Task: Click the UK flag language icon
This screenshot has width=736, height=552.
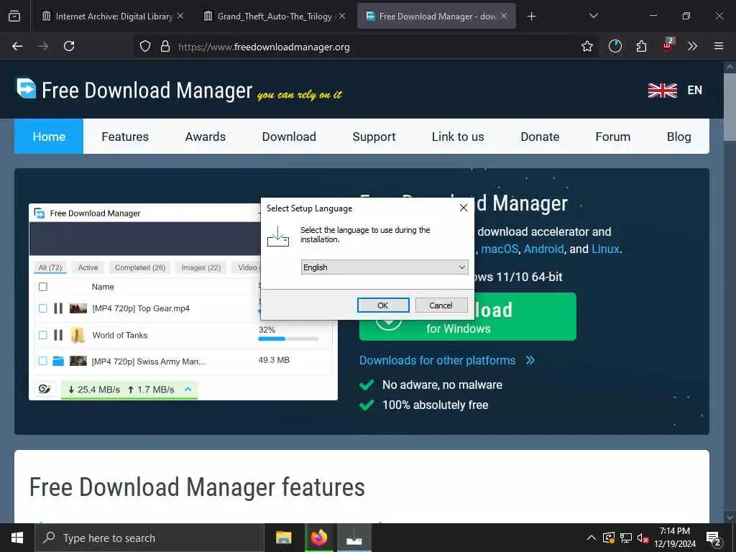Action: coord(662,90)
